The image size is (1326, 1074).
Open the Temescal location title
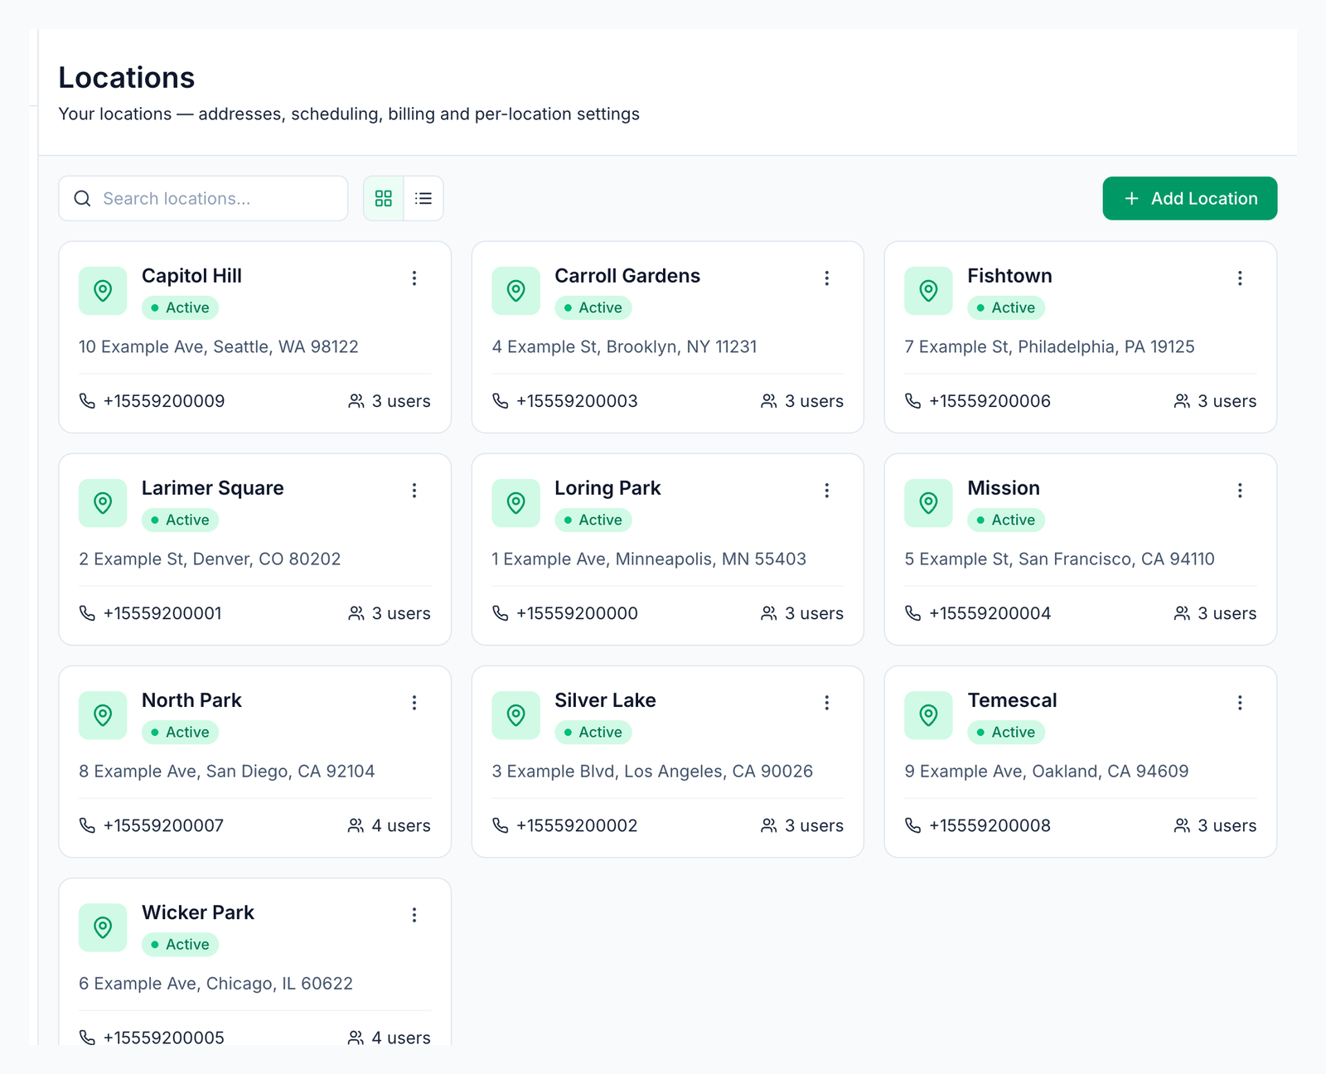click(x=1012, y=700)
